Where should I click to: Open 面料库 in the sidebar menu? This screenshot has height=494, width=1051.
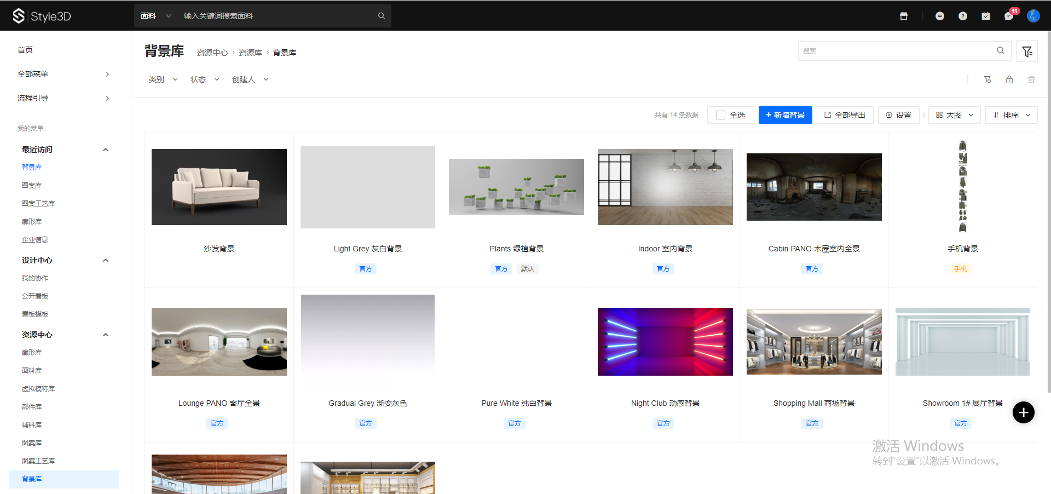(x=32, y=371)
